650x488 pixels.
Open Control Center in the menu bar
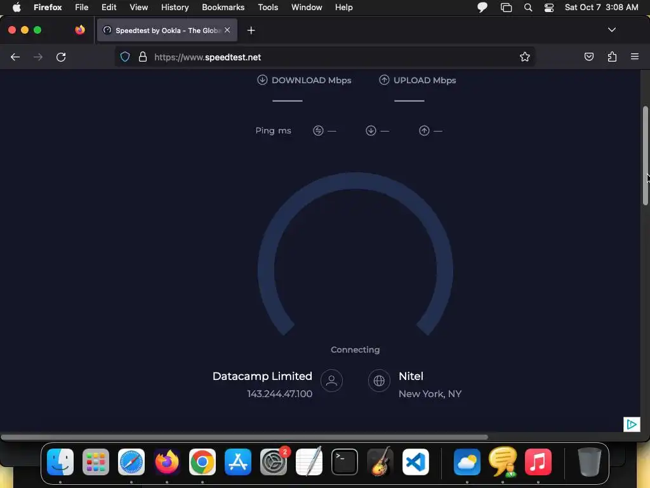click(x=549, y=7)
